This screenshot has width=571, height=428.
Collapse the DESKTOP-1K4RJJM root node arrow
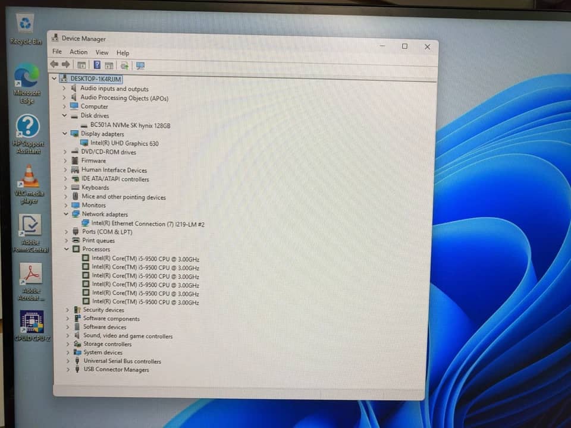pyautogui.click(x=54, y=78)
